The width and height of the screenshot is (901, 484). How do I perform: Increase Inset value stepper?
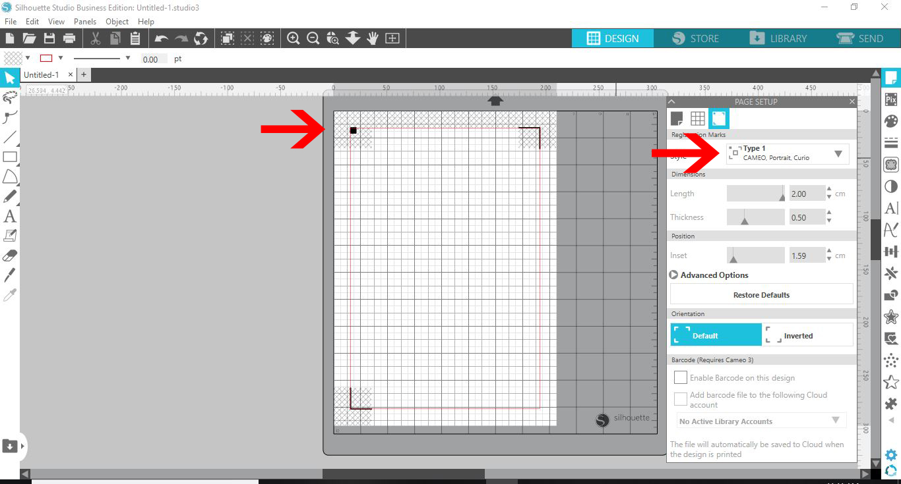click(x=829, y=251)
